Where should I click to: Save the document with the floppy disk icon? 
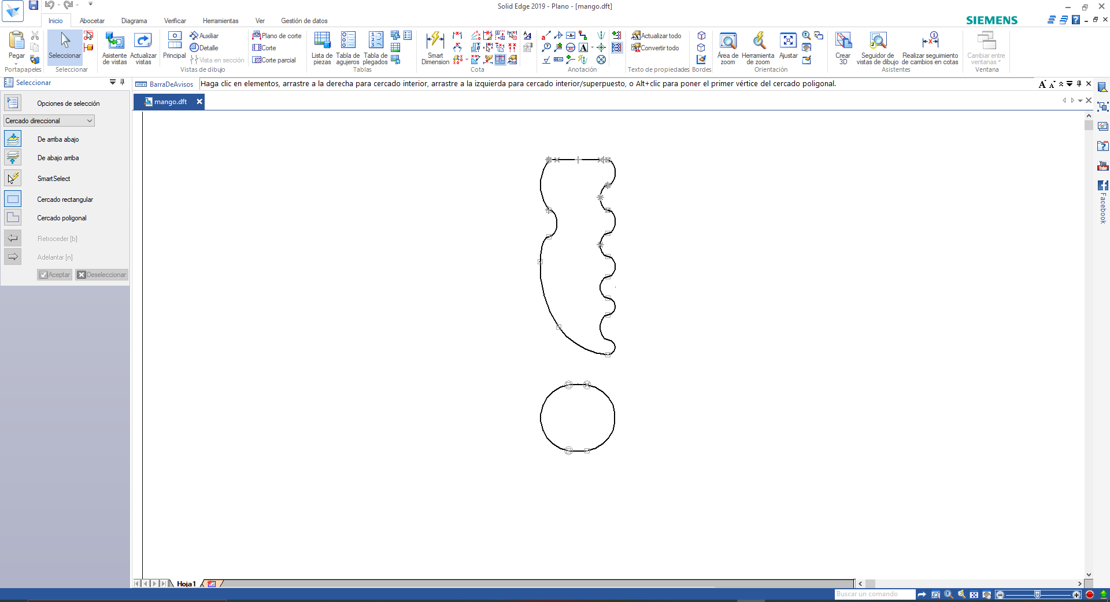pos(34,5)
